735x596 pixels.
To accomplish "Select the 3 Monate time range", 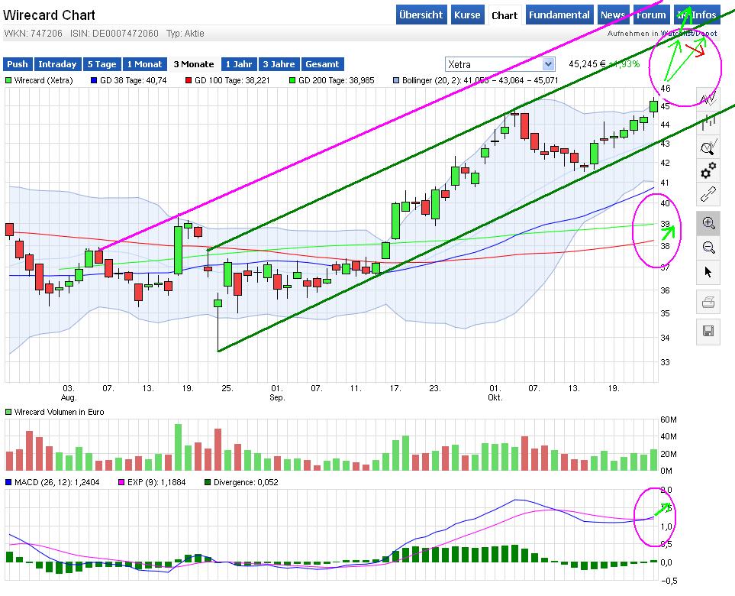I will click(194, 64).
